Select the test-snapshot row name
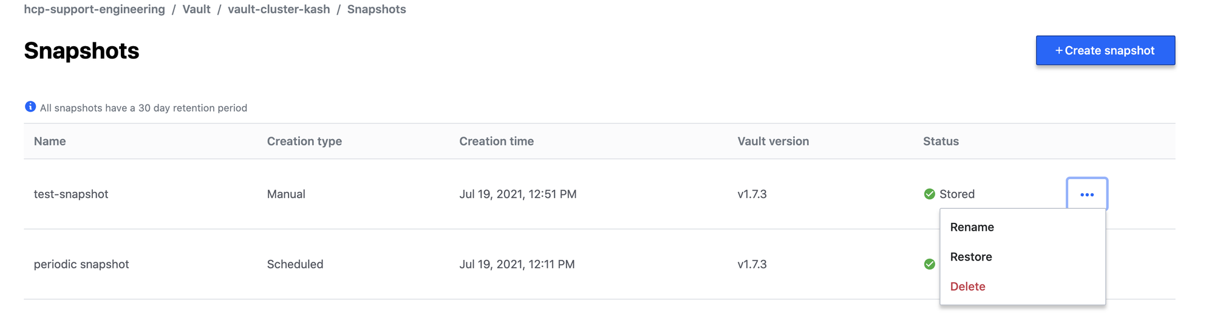The width and height of the screenshot is (1206, 326). [71, 194]
